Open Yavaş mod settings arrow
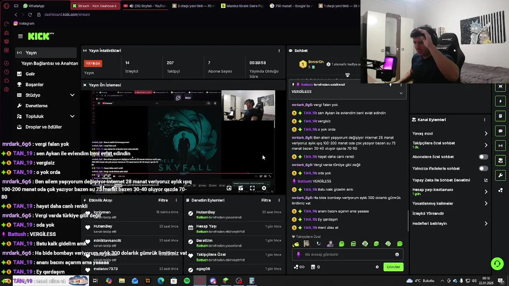This screenshot has height=286, width=509. [x=486, y=133]
